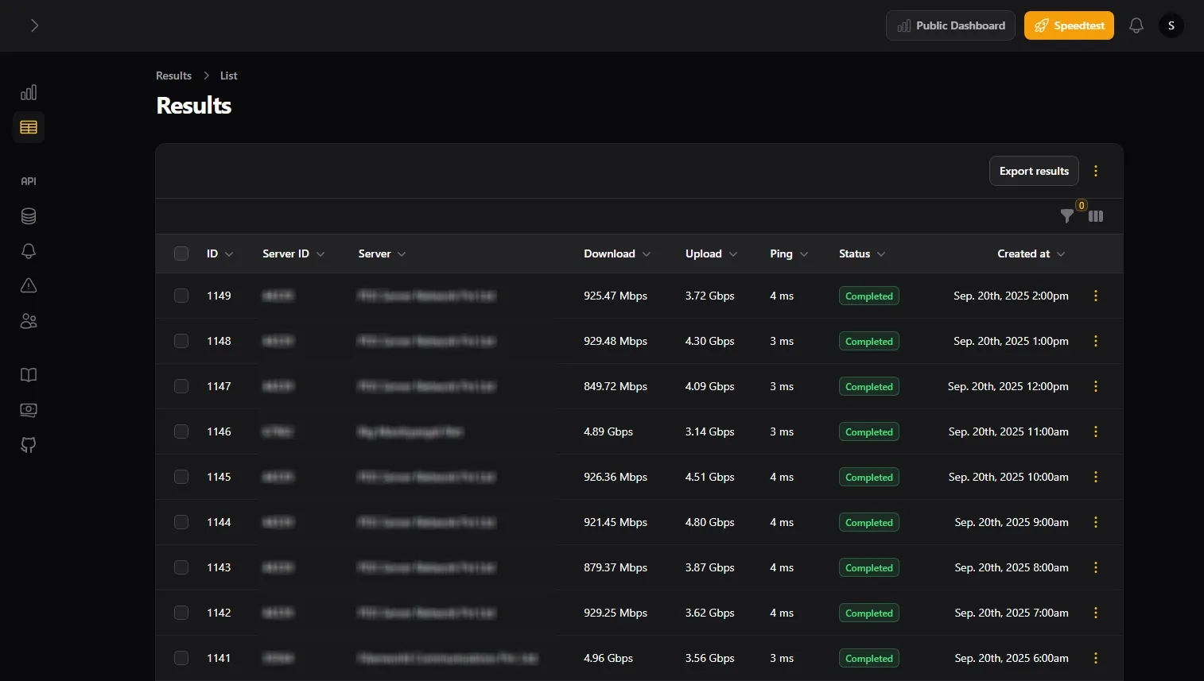Open the user avatar menu labeled S
1204x681 pixels.
click(1171, 25)
